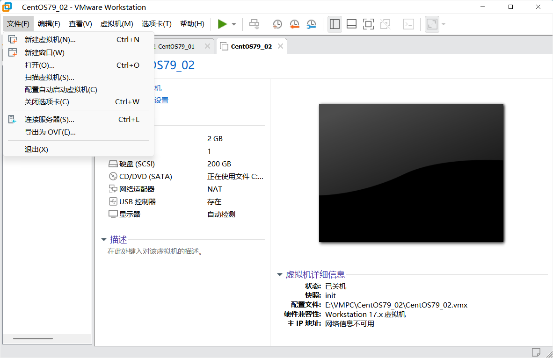The image size is (553, 358).
Task: Click the Workstation 17.x 虚拟机 compatibility text
Action: (x=365, y=315)
